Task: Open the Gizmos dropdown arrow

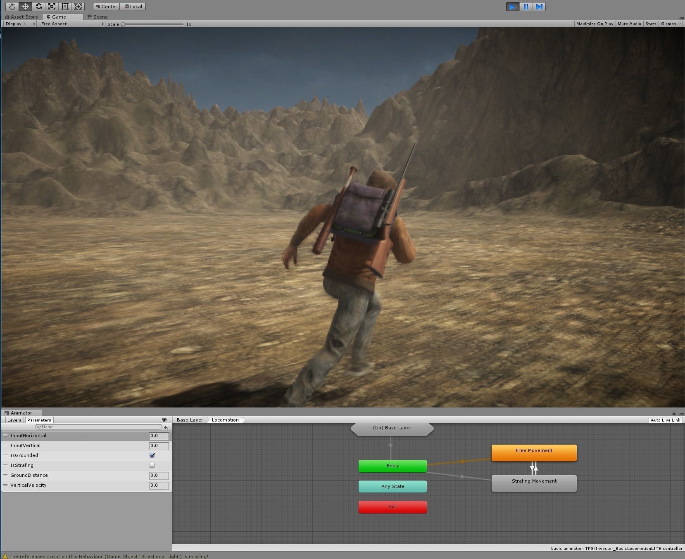Action: click(680, 24)
